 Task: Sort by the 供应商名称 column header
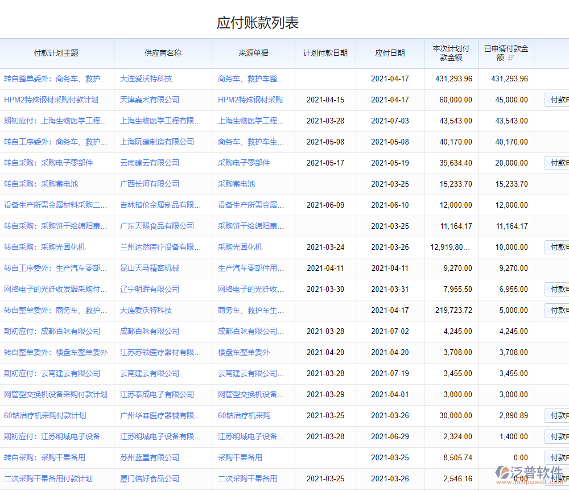click(x=163, y=53)
